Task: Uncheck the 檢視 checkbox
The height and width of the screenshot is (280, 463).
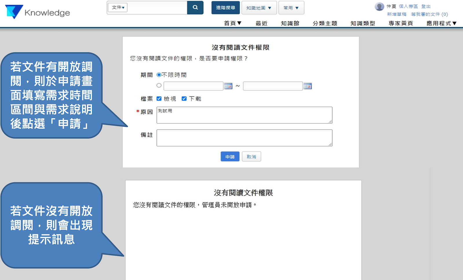Action: (x=159, y=99)
